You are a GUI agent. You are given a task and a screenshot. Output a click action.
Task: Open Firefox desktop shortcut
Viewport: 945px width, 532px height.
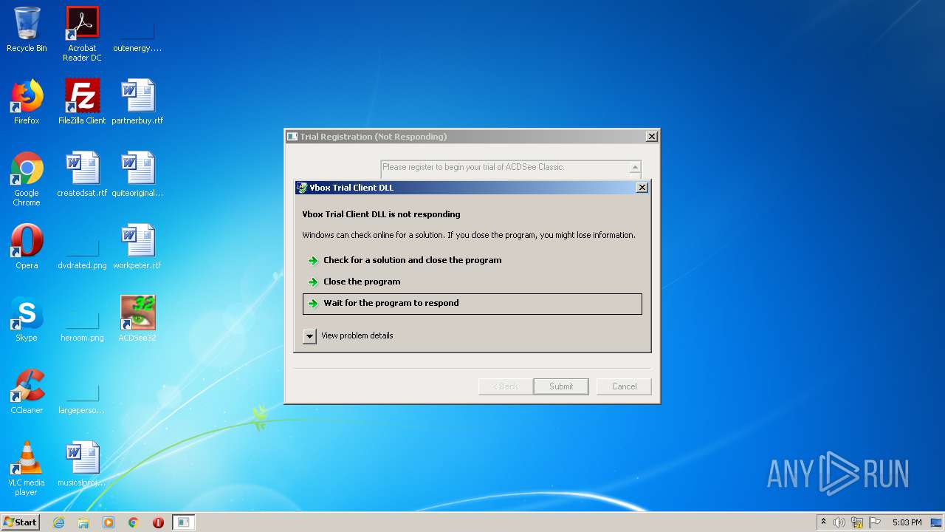pos(27,102)
